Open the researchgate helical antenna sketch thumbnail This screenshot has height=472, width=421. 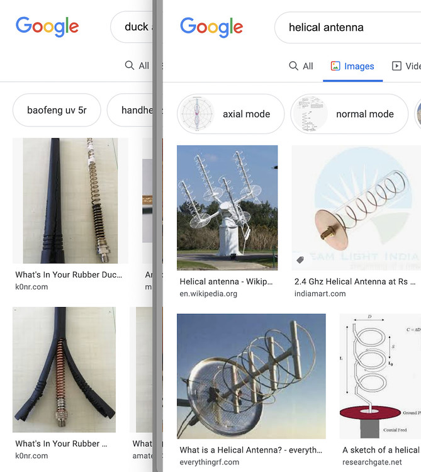click(x=380, y=376)
